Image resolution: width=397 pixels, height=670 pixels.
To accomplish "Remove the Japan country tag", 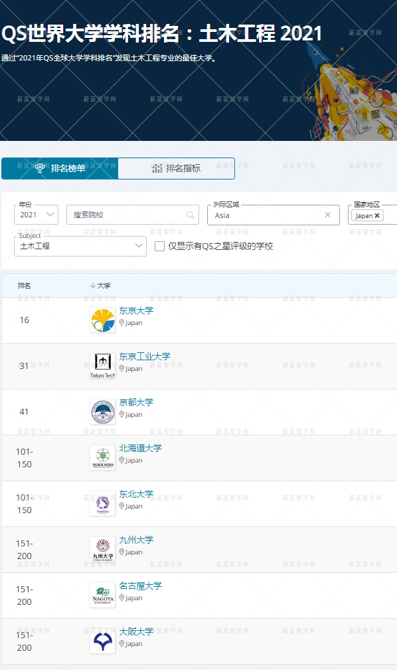I will click(x=377, y=216).
